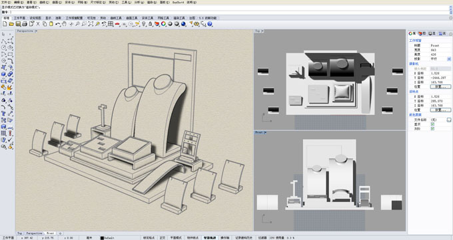The image size is (453, 240).
Task: Click the camera Y 座标 value -2444.297
Action: click(x=440, y=78)
